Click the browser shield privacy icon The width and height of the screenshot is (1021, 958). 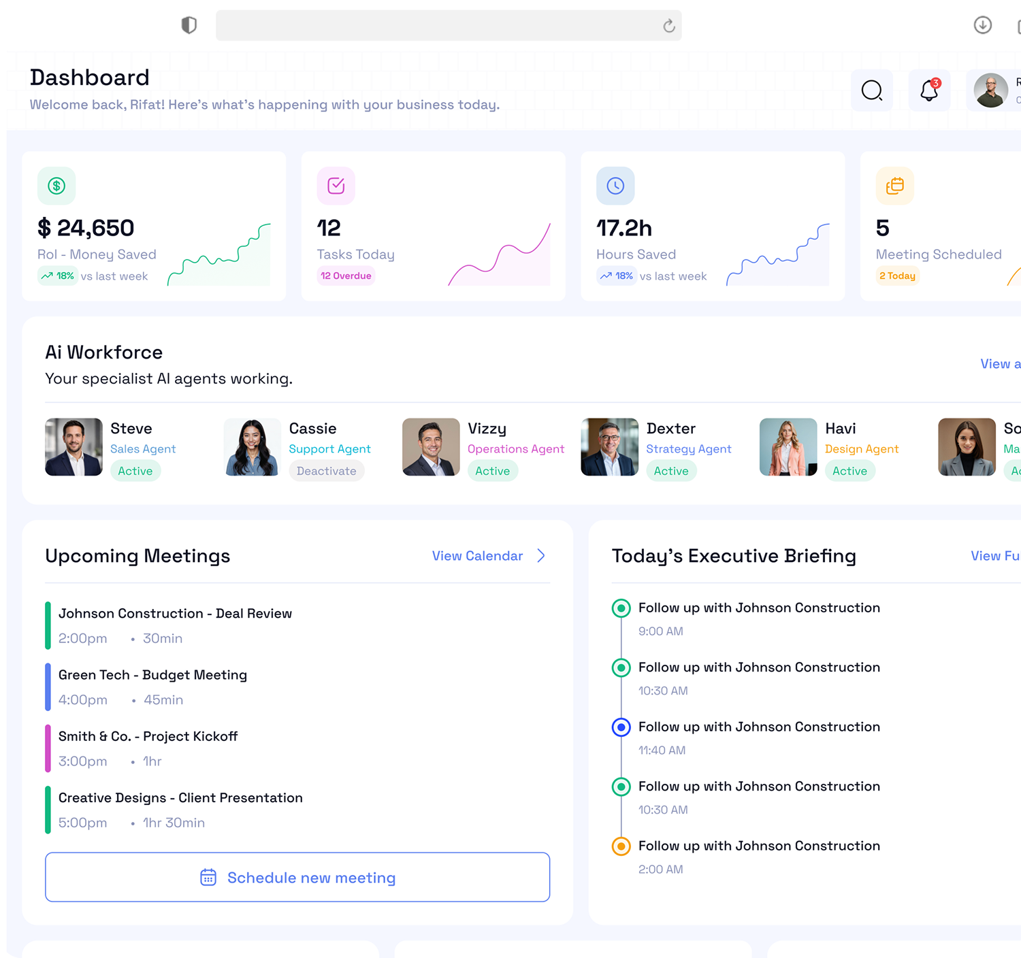[189, 25]
